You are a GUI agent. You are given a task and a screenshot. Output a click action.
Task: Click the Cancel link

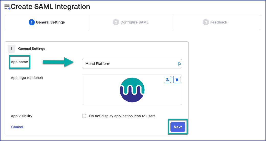click(17, 127)
